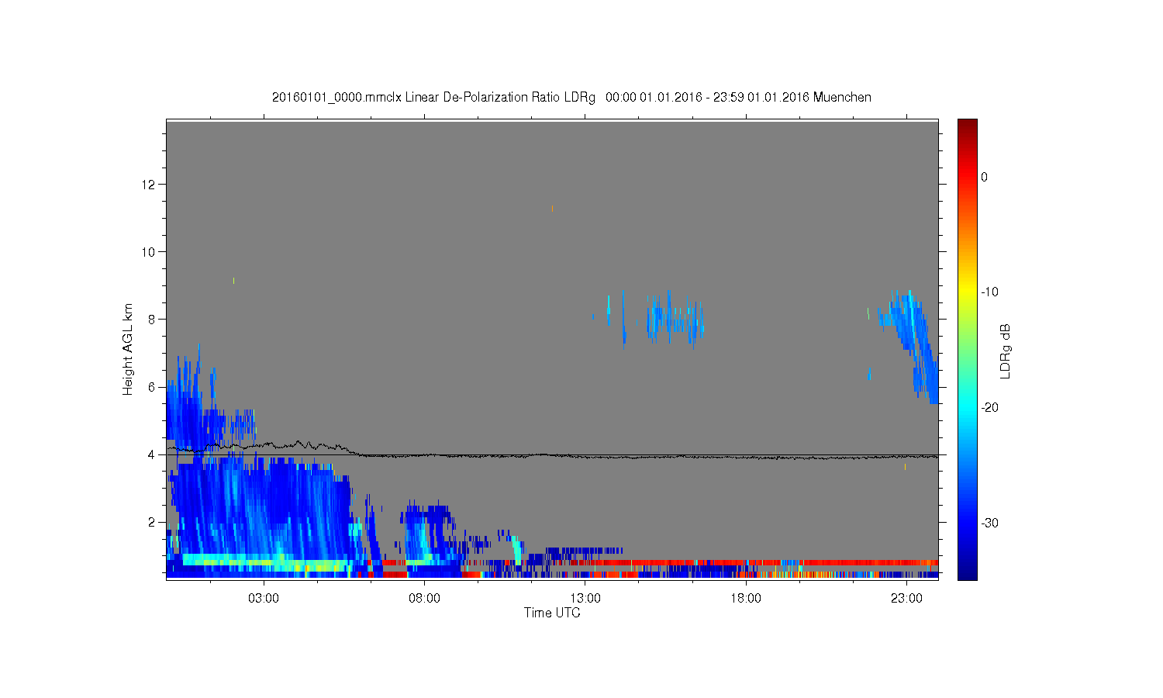1163x698 pixels.
Task: Click the yellow band of the colorbar
Action: pos(968,292)
